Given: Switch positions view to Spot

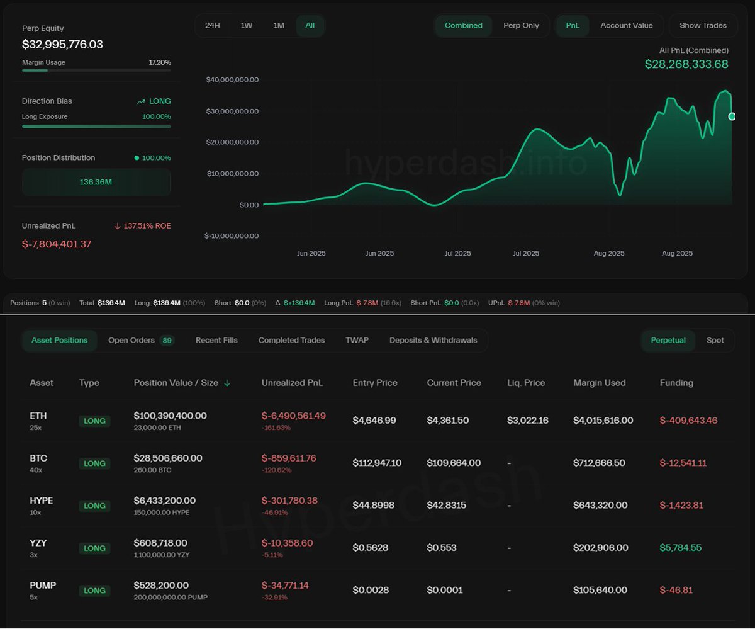Looking at the screenshot, I should (715, 341).
